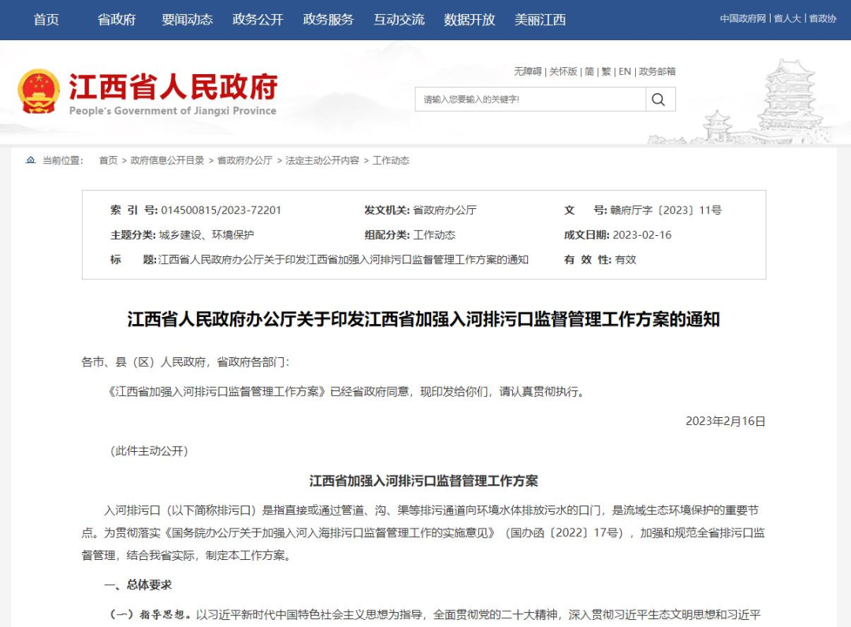Click the note (此件主动公开)
Viewport: 851px width, 627px height.
(x=149, y=451)
